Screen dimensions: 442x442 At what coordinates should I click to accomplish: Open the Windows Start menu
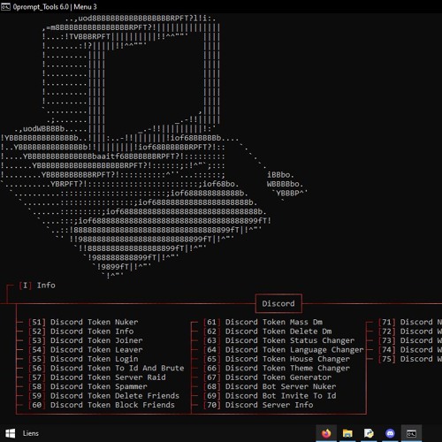coord(11,433)
